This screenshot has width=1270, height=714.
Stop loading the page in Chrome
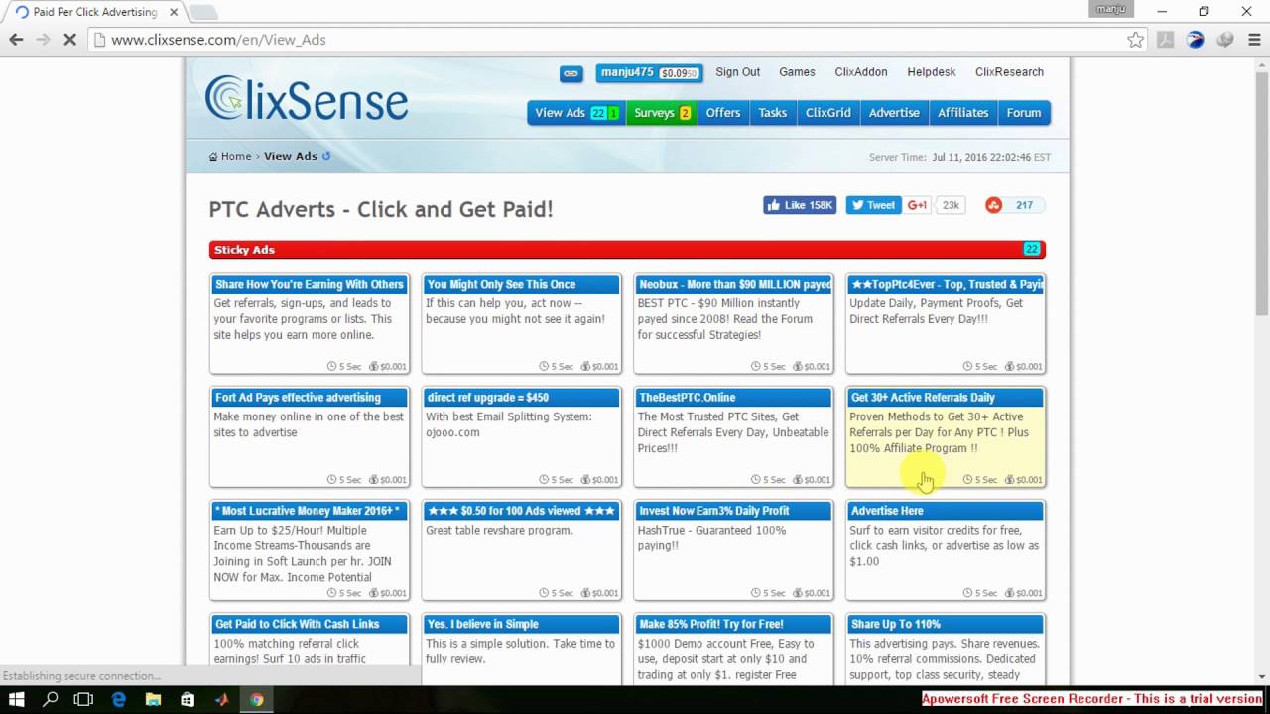[x=69, y=40]
